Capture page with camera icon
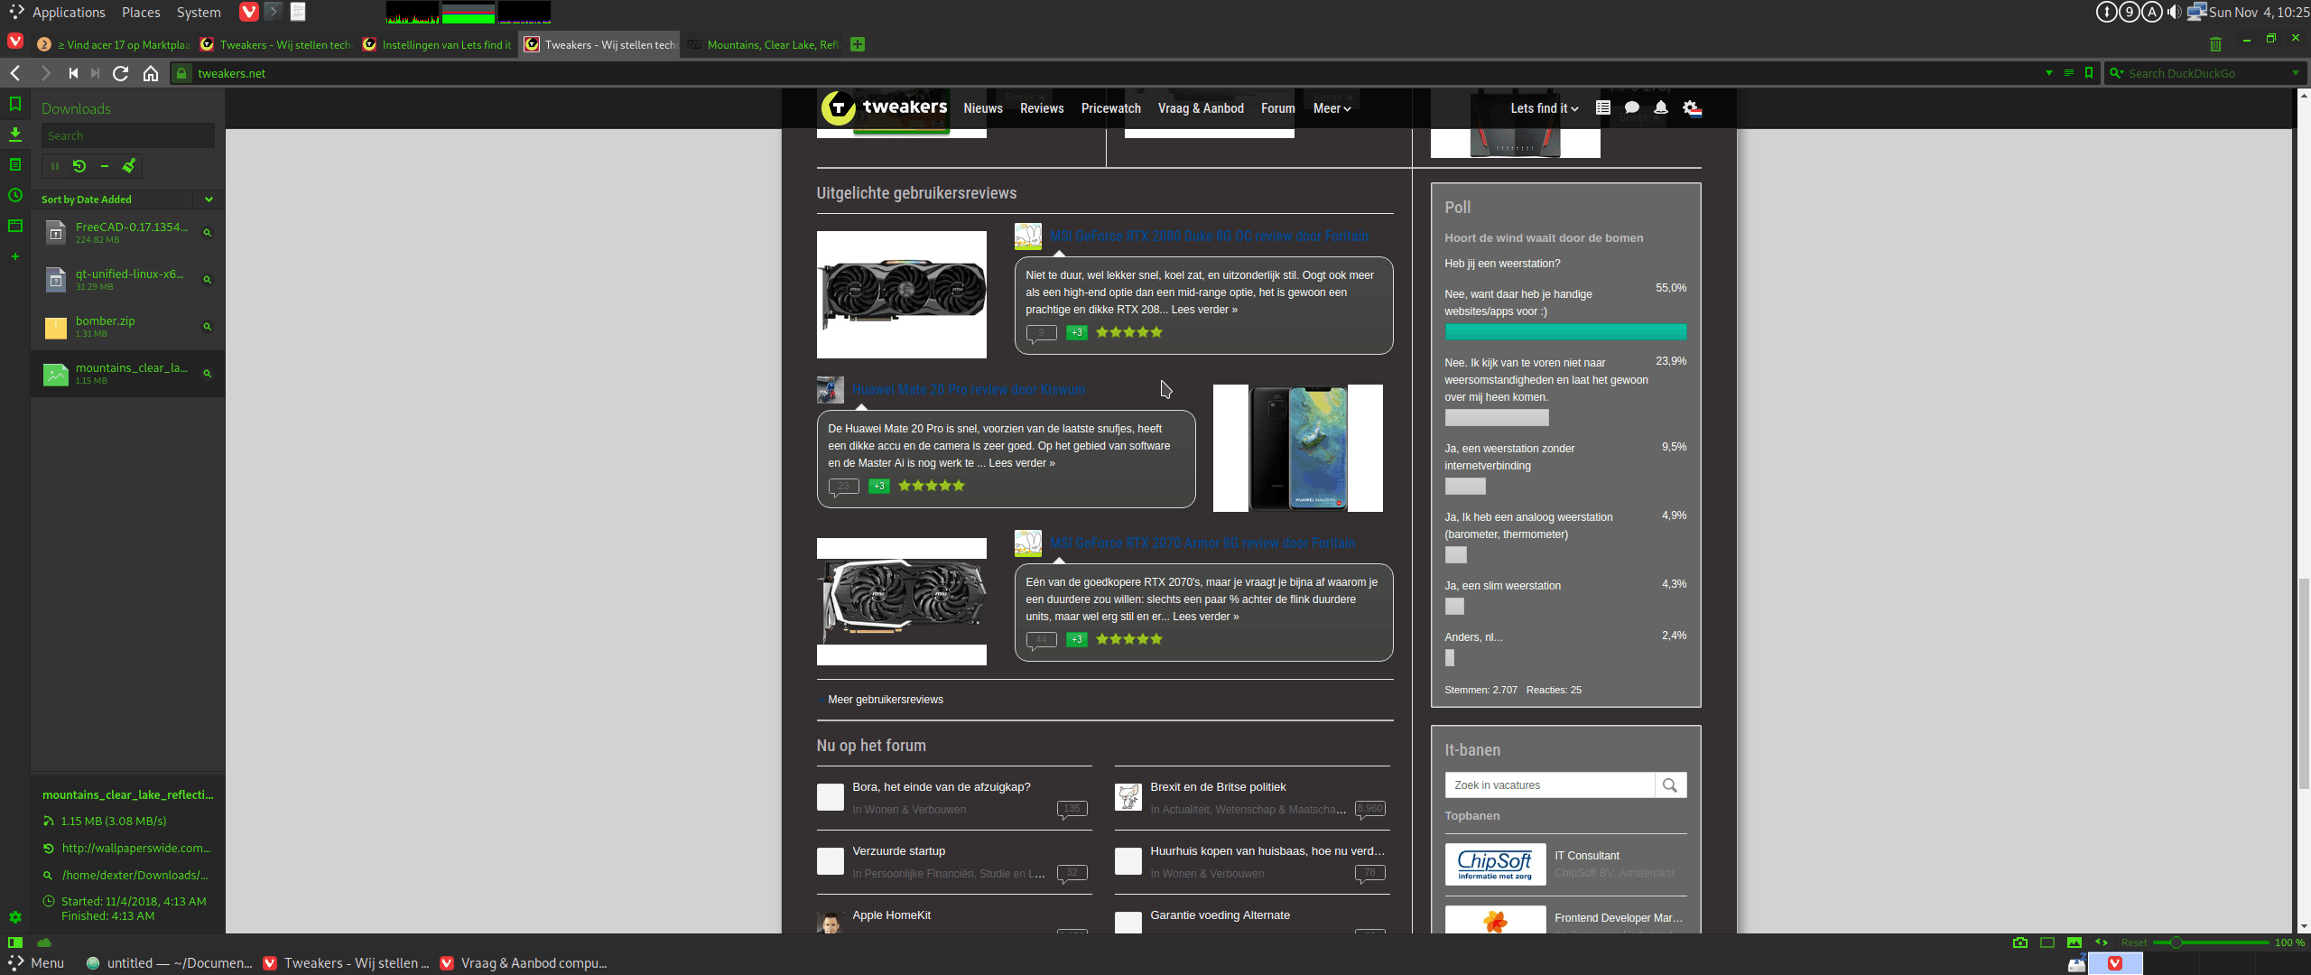Screen dimensions: 2311x975 pyautogui.click(x=2020, y=942)
